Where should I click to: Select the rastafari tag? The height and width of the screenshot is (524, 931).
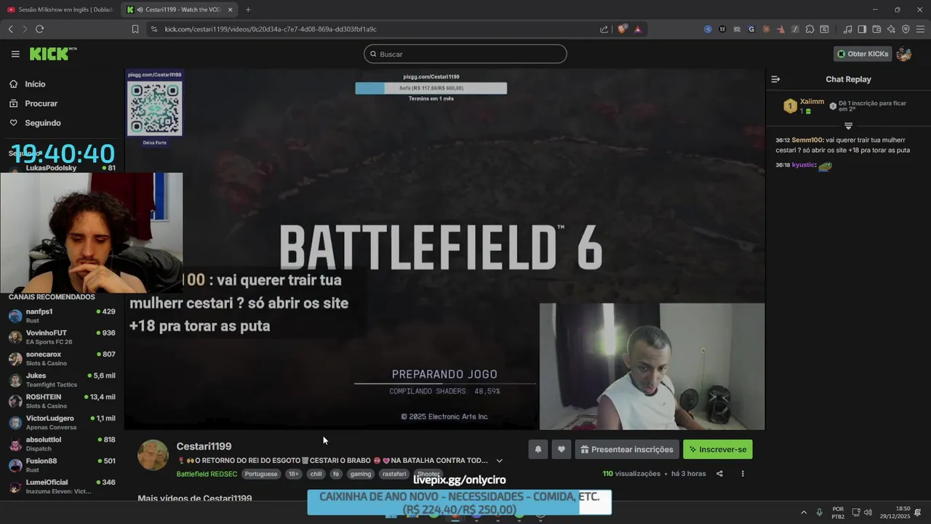(394, 474)
